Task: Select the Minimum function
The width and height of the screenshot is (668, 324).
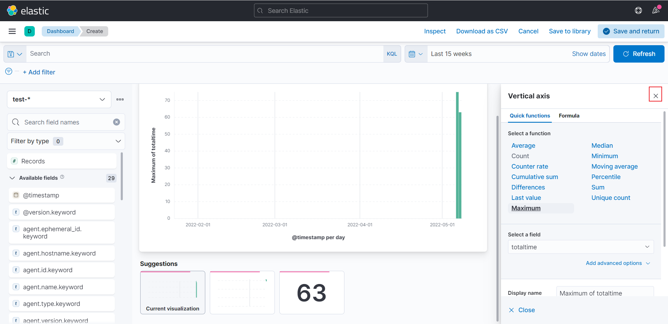Action: coord(605,156)
